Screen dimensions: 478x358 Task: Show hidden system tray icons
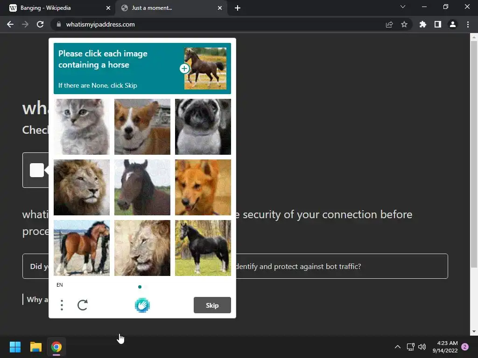[x=398, y=347]
